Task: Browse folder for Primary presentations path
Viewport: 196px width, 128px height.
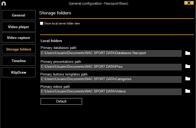Action: pos(188,66)
